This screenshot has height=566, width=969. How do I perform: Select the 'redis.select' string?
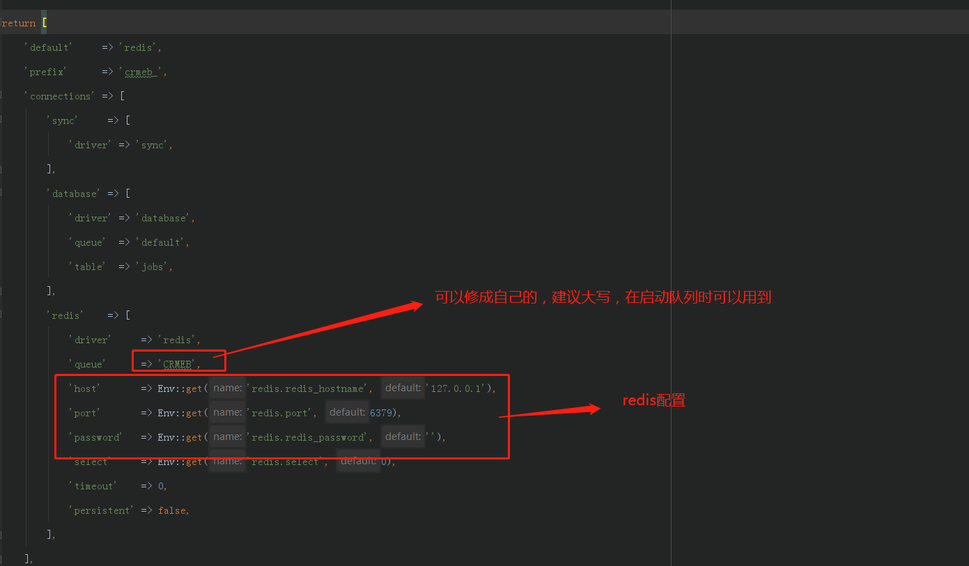286,462
